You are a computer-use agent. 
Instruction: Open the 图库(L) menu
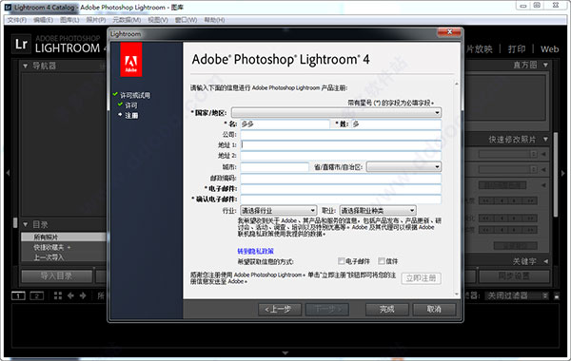[69, 20]
